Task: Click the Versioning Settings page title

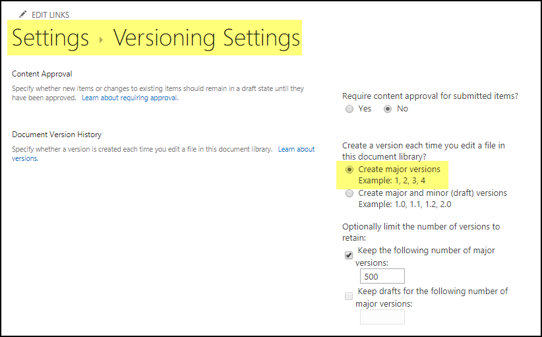Action: [206, 38]
